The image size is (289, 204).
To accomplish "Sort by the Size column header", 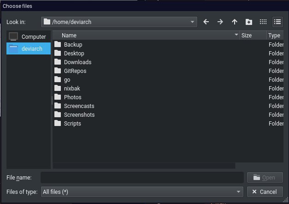I will (253, 35).
